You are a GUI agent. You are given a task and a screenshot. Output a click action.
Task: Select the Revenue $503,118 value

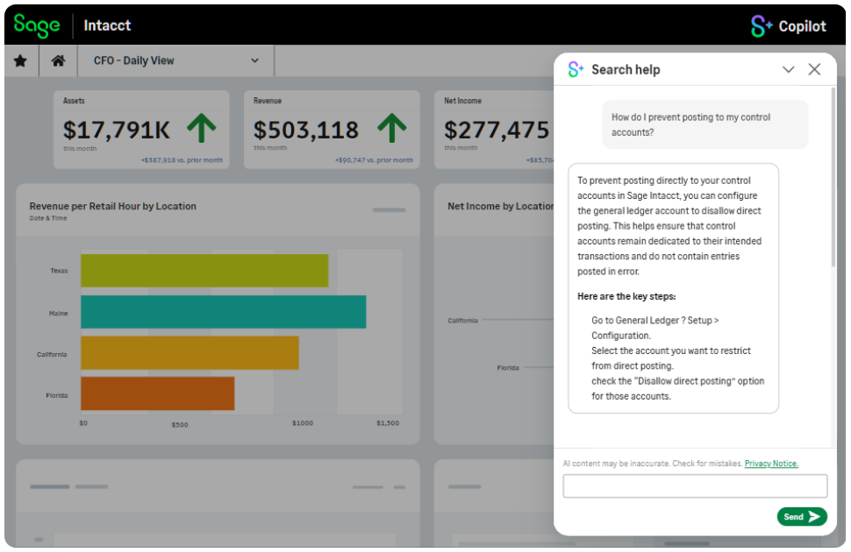(x=306, y=131)
